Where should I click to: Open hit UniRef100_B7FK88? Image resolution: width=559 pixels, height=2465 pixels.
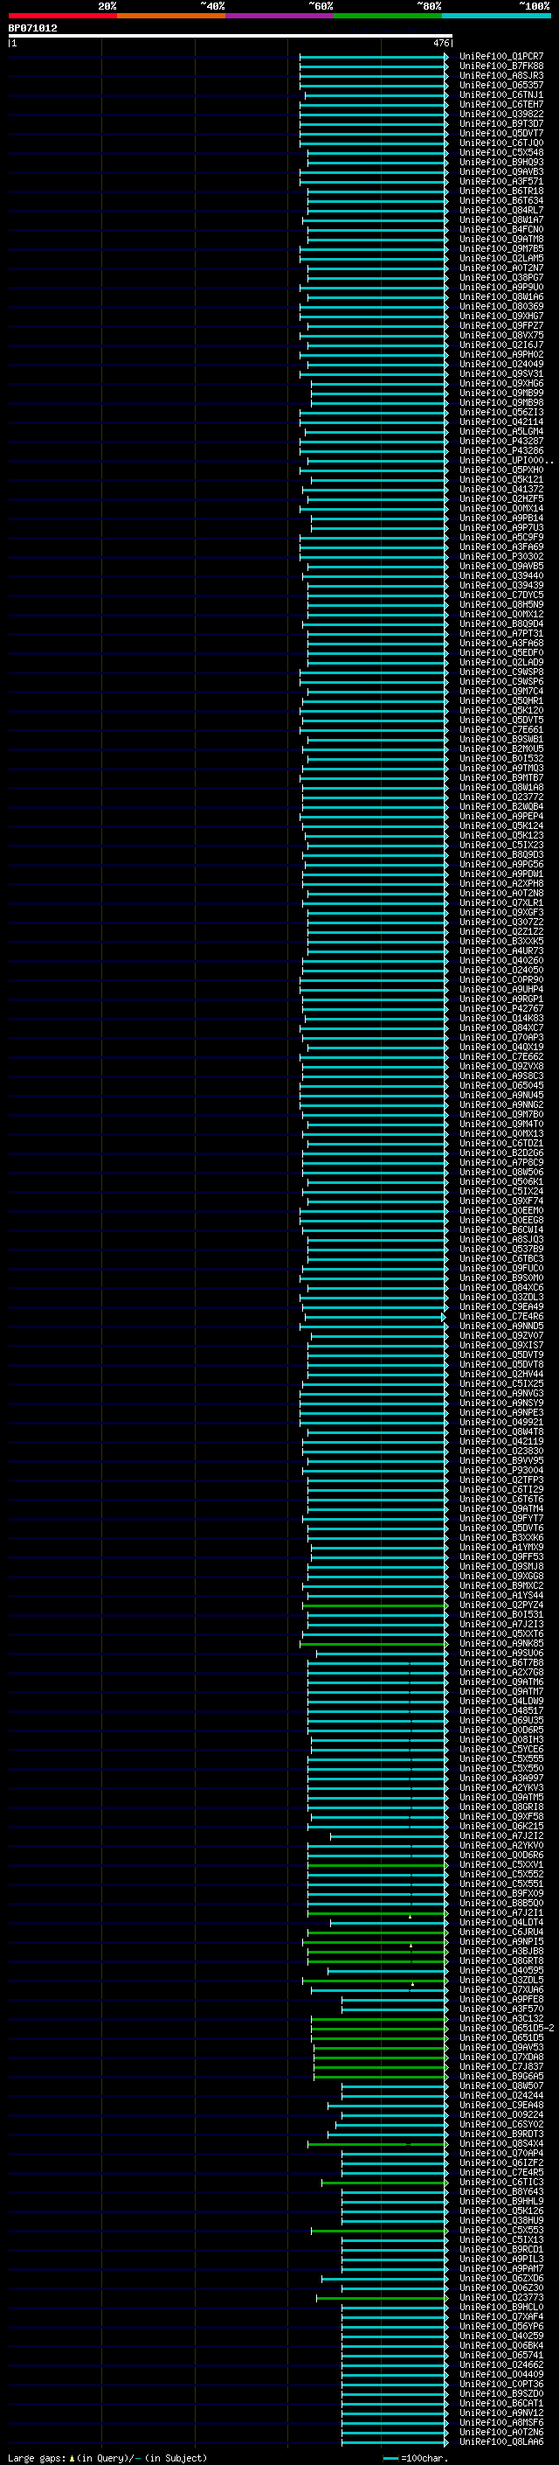tap(500, 66)
